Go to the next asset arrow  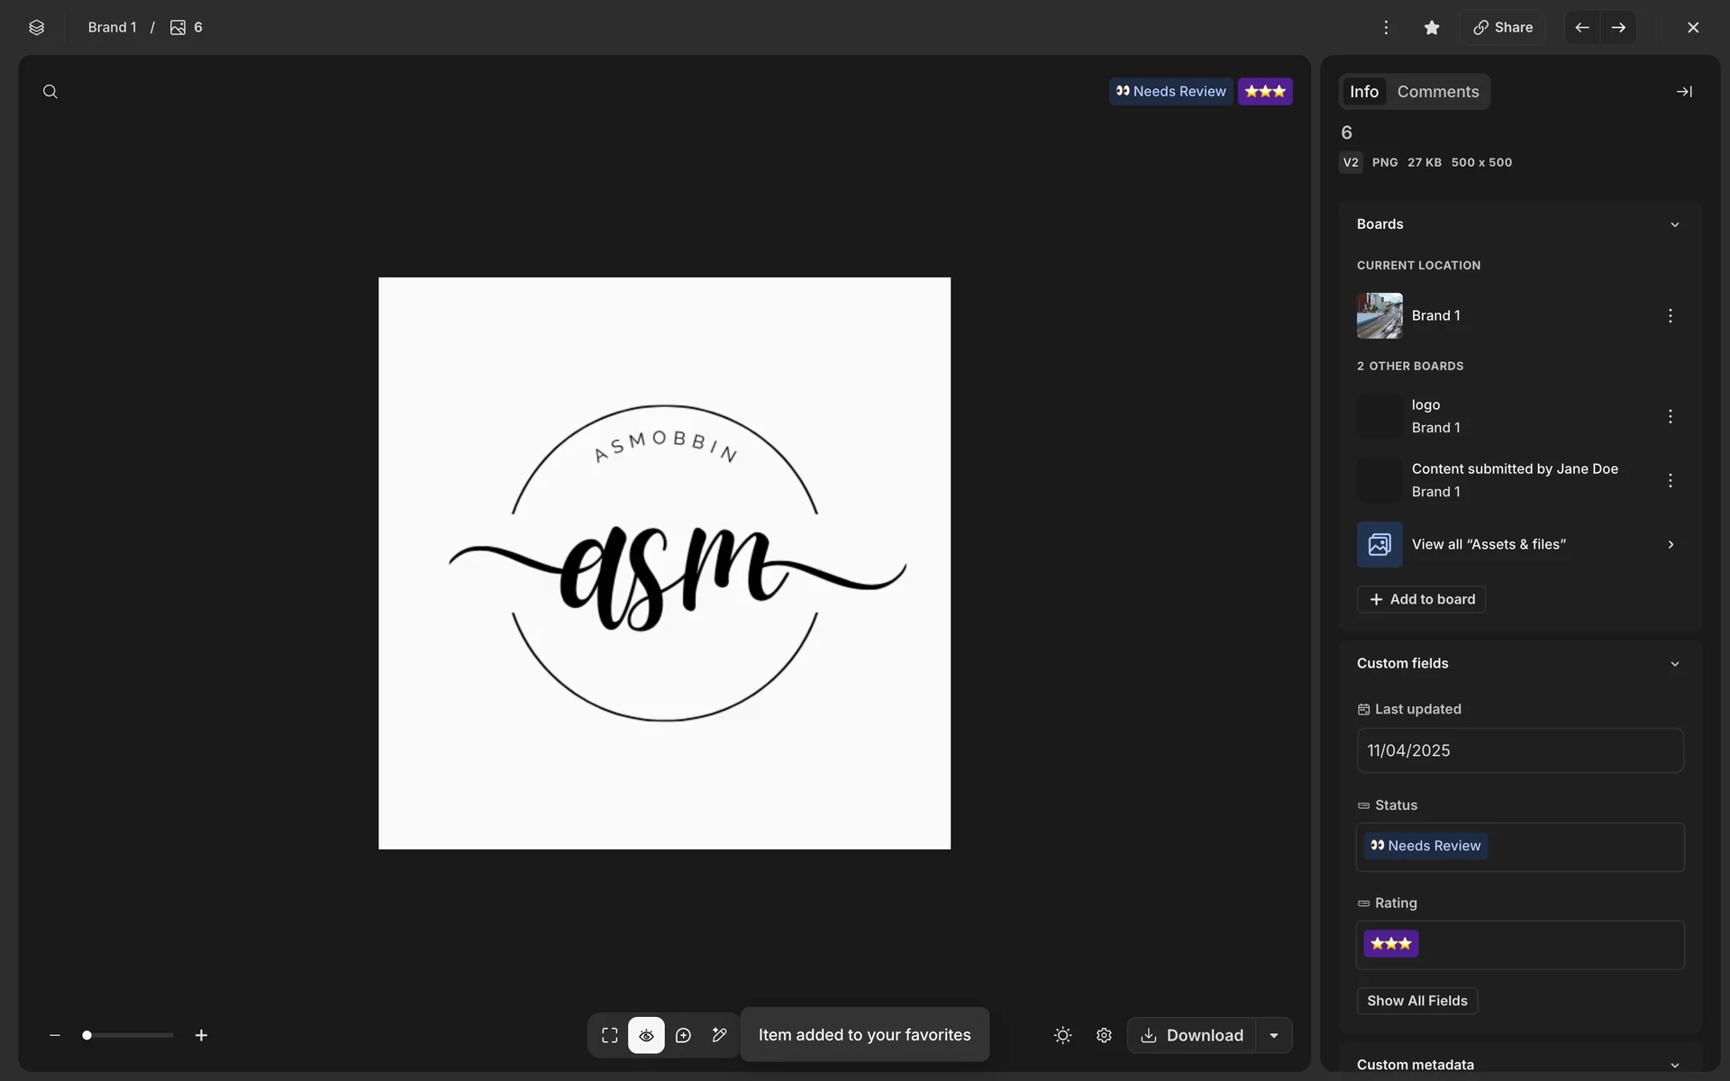tap(1618, 27)
